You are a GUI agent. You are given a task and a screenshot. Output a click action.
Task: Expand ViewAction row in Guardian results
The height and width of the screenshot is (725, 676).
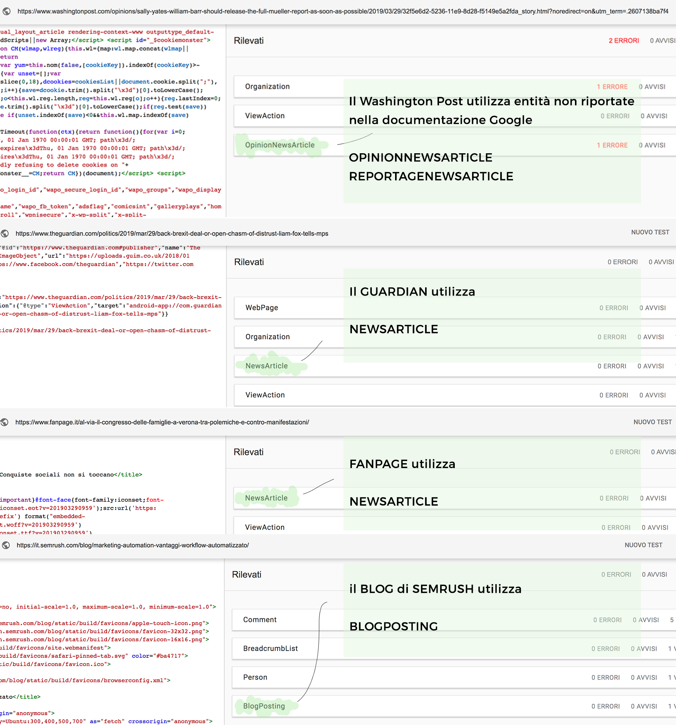pyautogui.click(x=455, y=395)
